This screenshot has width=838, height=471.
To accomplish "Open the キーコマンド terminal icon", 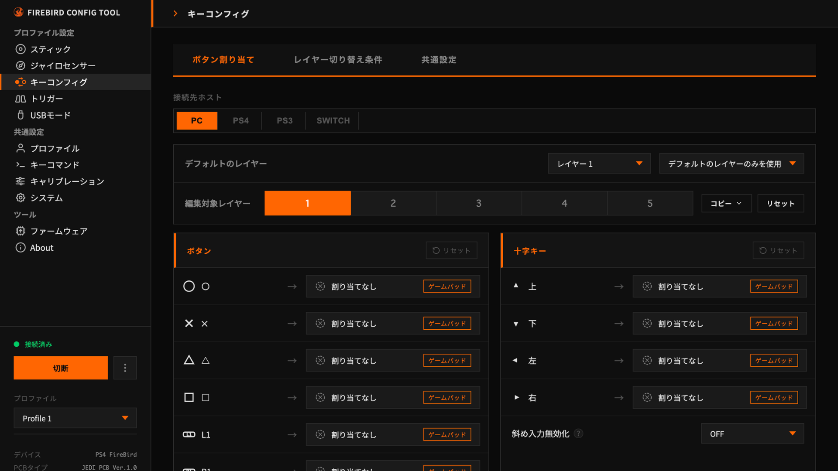I will click(x=21, y=165).
